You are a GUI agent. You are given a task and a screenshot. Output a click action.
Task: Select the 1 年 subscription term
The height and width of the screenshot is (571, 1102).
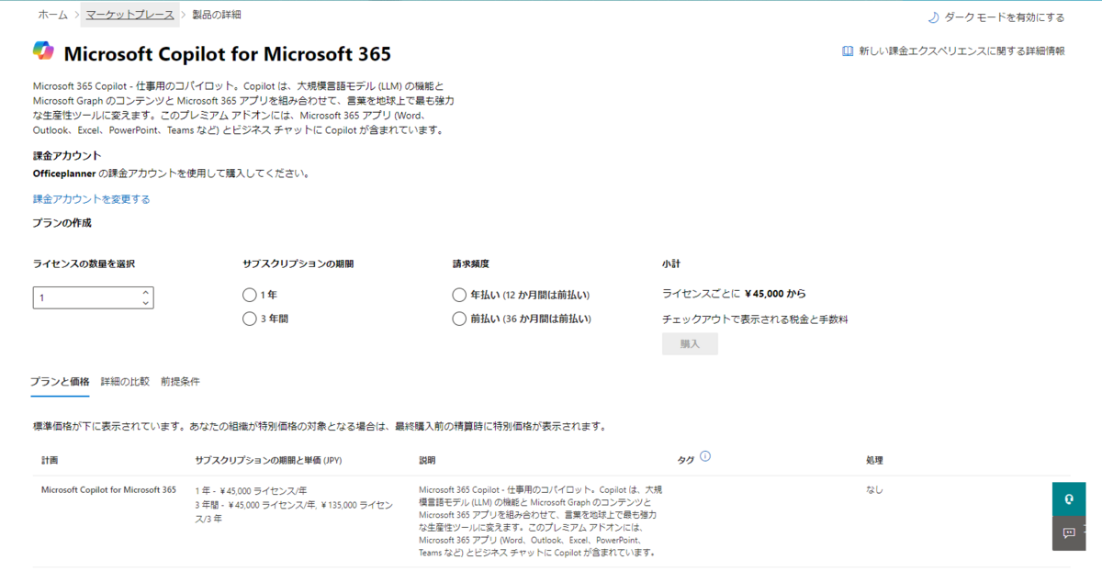(249, 295)
